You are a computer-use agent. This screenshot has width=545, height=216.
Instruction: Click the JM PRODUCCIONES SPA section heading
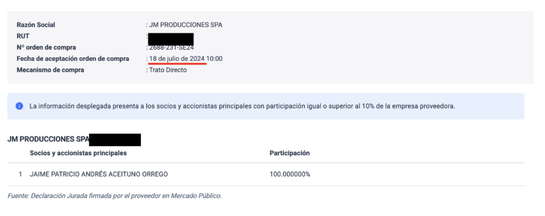(48, 140)
